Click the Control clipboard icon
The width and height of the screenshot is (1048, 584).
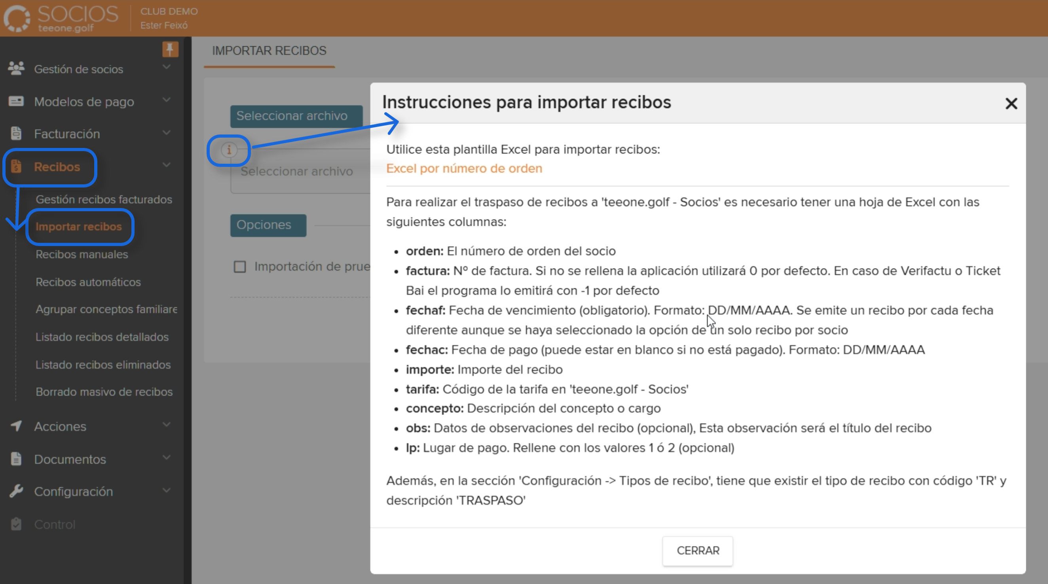16,524
